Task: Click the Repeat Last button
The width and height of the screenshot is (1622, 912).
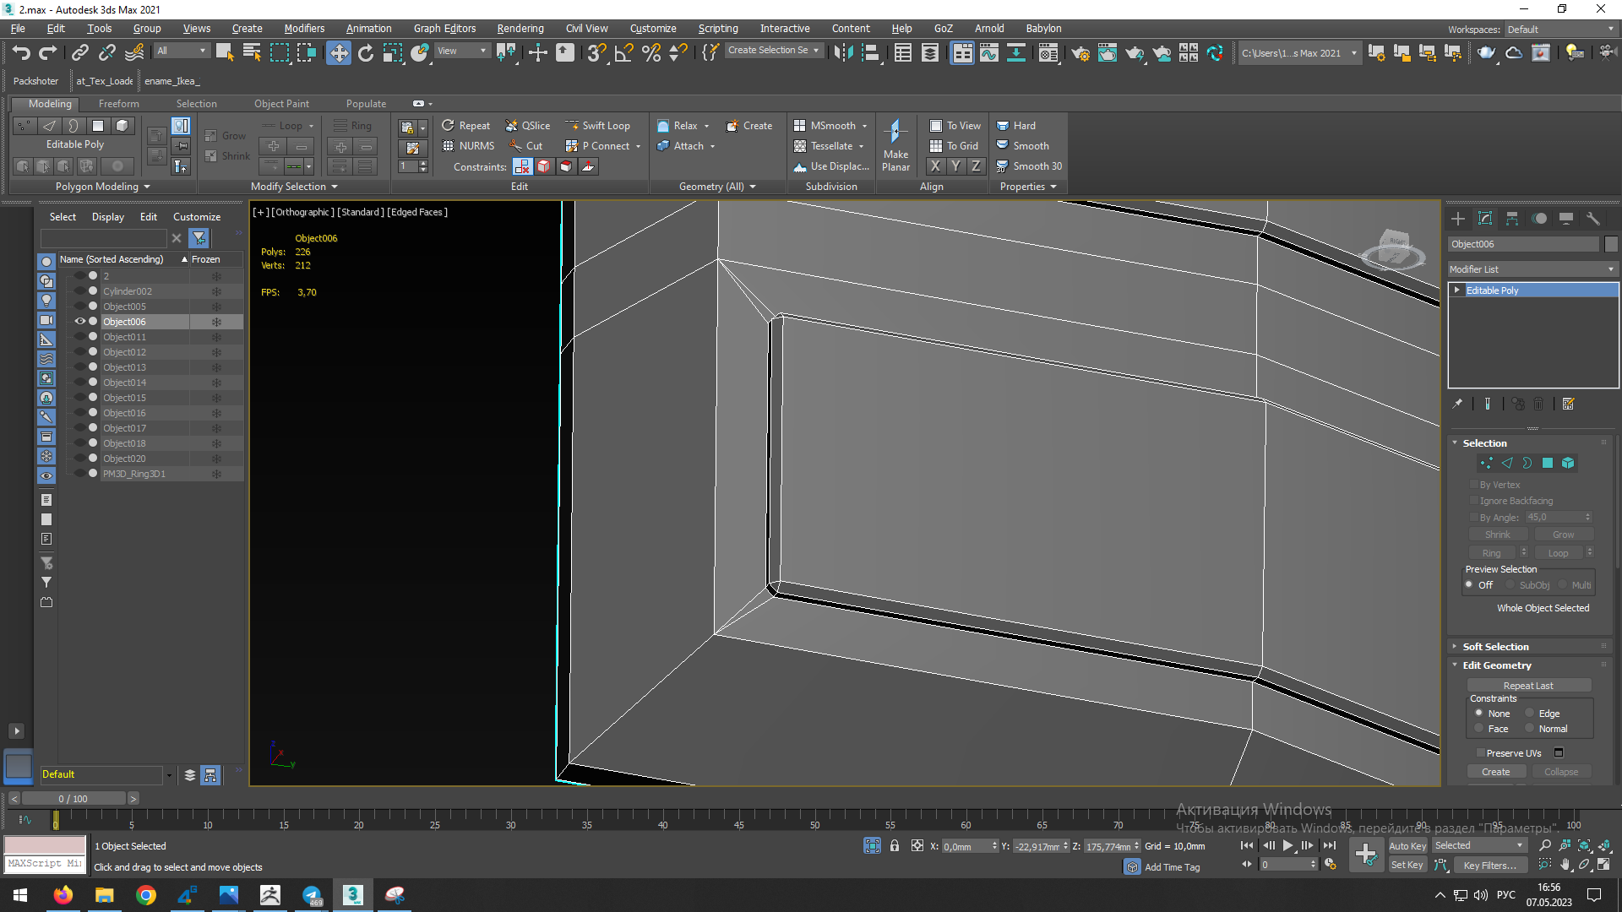Action: click(x=1528, y=686)
